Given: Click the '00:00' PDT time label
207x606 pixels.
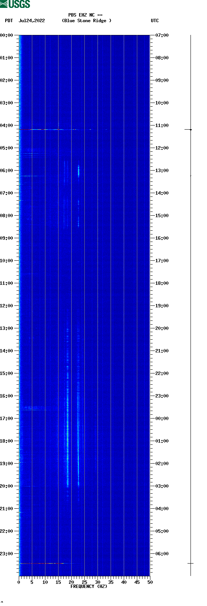Looking at the screenshot, I should click(x=7, y=35).
